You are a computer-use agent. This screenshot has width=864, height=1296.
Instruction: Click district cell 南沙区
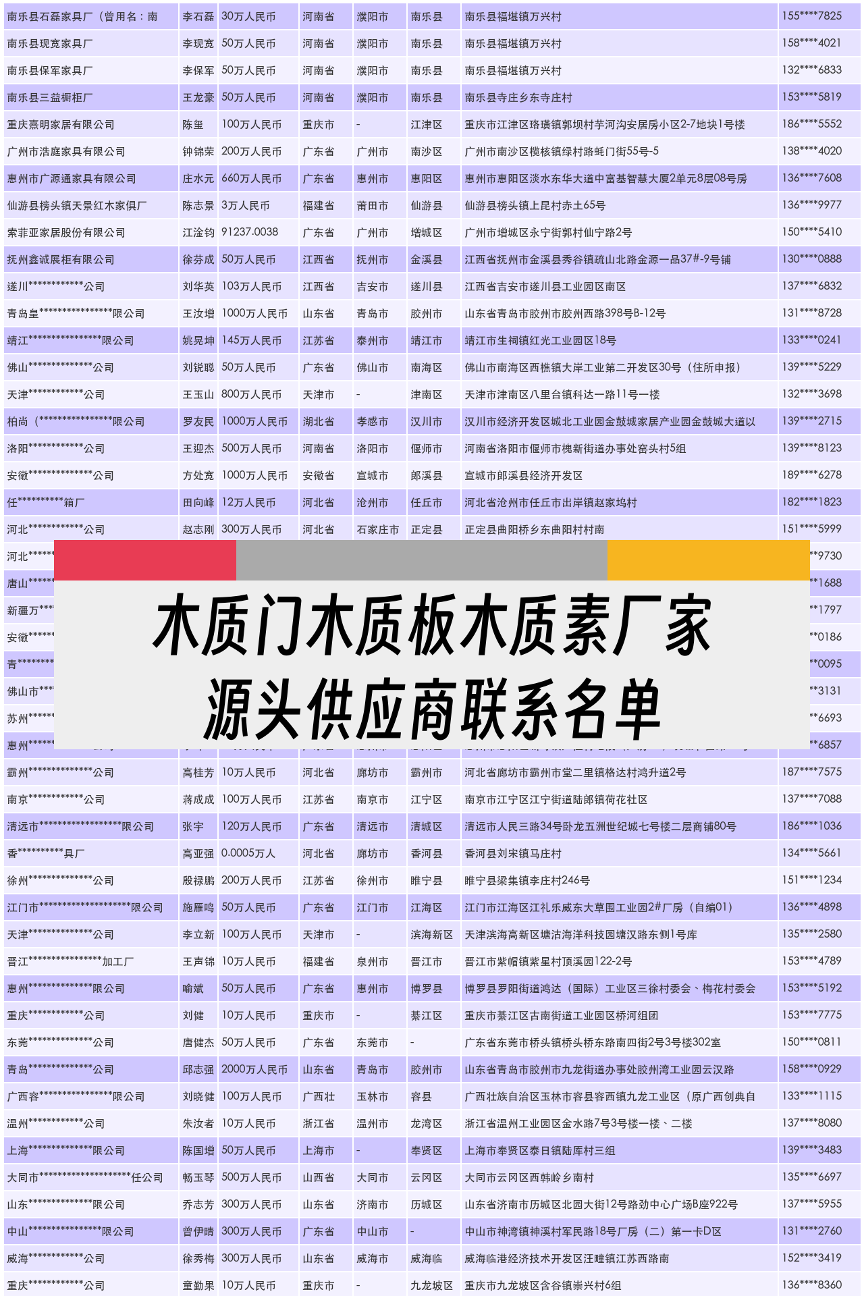[427, 151]
